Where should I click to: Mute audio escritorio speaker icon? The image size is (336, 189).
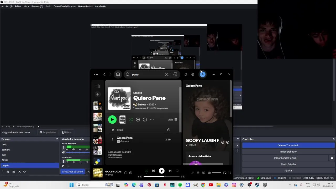pyautogui.click(x=64, y=152)
